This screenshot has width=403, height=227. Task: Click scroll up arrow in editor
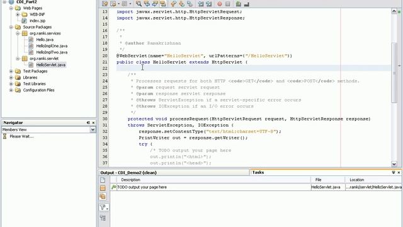394,11
